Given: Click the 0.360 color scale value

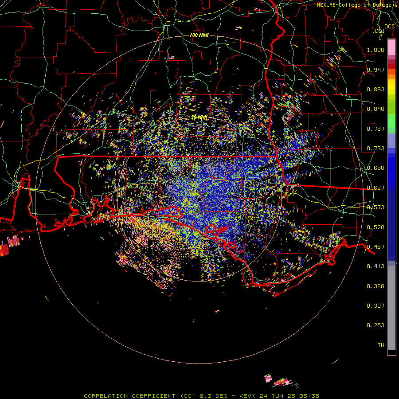Looking at the screenshot, I should (376, 286).
